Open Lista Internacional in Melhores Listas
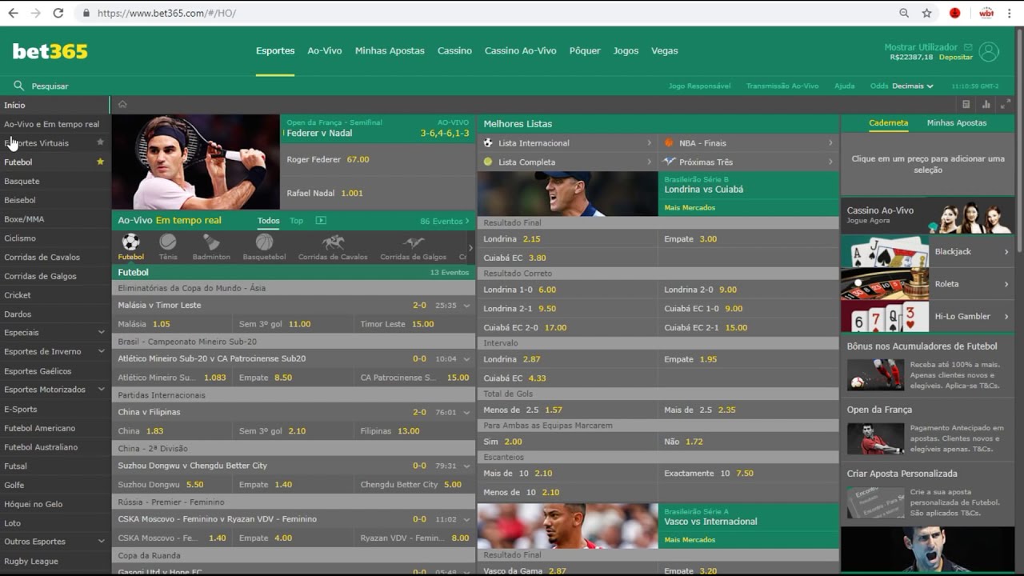Viewport: 1024px width, 576px height. tap(567, 143)
